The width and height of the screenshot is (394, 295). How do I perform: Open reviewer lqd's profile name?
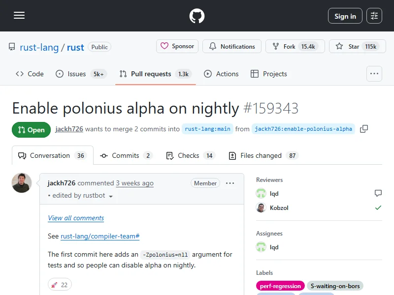pos(274,194)
